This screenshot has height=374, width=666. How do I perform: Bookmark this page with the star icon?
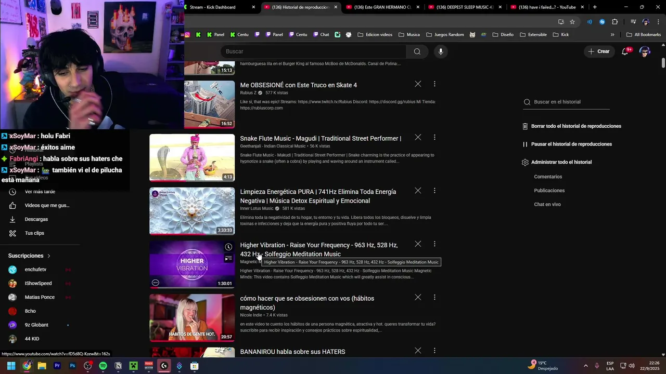tap(572, 22)
